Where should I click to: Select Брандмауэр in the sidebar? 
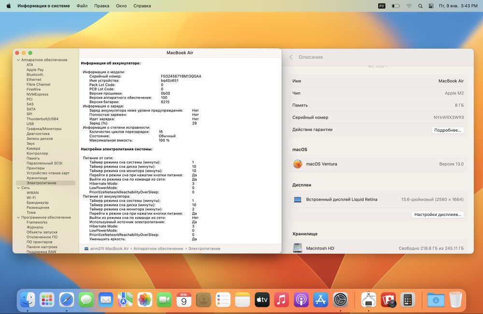[37, 203]
